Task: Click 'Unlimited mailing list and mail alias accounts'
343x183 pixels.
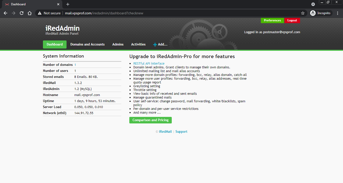Action: click(166, 71)
